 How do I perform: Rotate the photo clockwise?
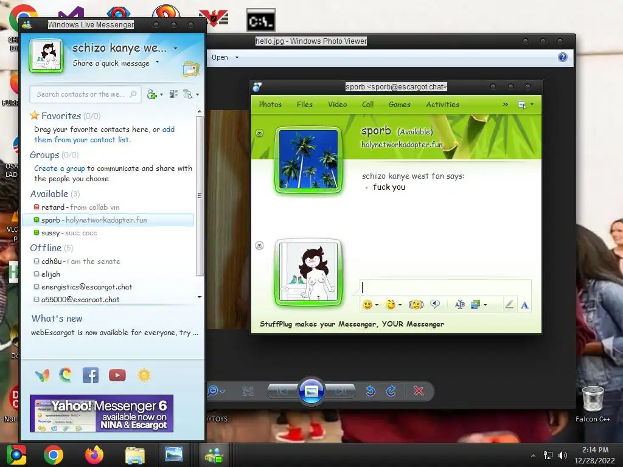tap(391, 391)
